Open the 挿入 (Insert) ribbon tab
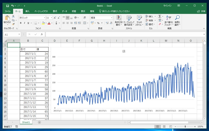Viewport: 209px width, 131px height. pos(28,11)
